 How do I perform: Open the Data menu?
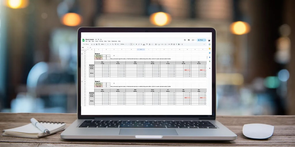click(x=105, y=41)
